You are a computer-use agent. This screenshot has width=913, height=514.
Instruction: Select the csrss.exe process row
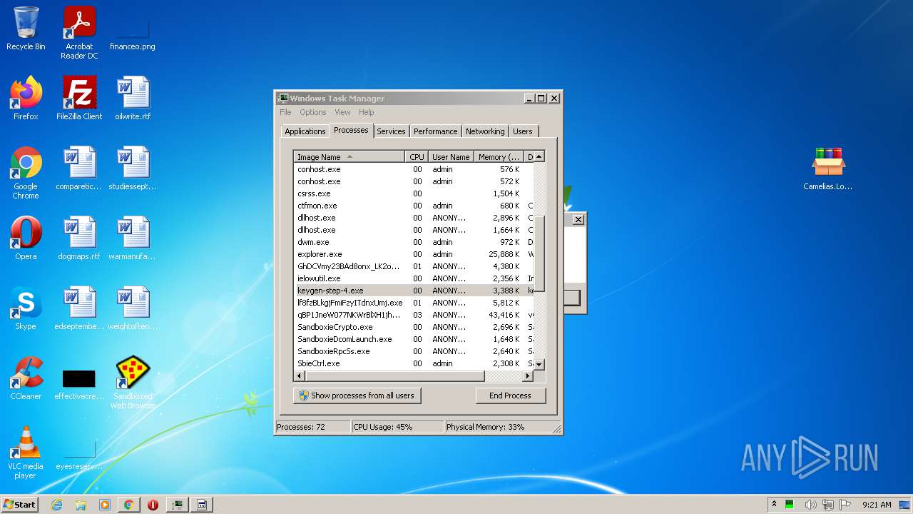pyautogui.click(x=414, y=193)
